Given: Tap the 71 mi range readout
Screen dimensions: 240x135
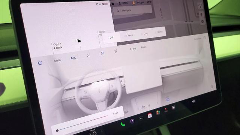Looking at the screenshot, I should [x=98, y=4].
